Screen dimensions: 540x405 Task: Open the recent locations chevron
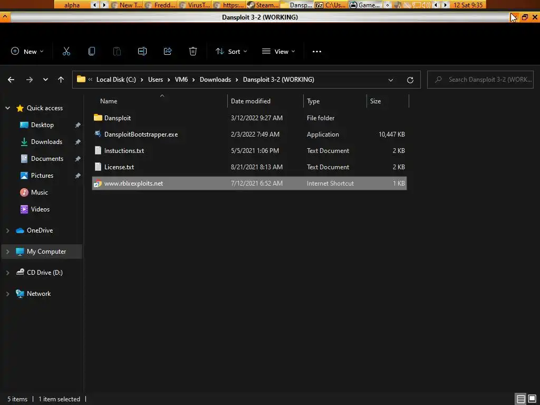45,80
